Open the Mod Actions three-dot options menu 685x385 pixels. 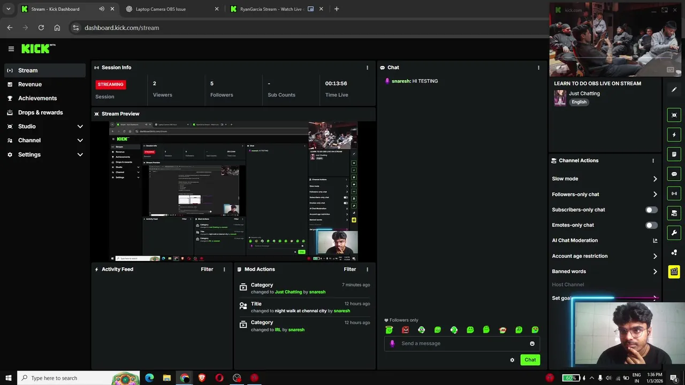(x=367, y=269)
